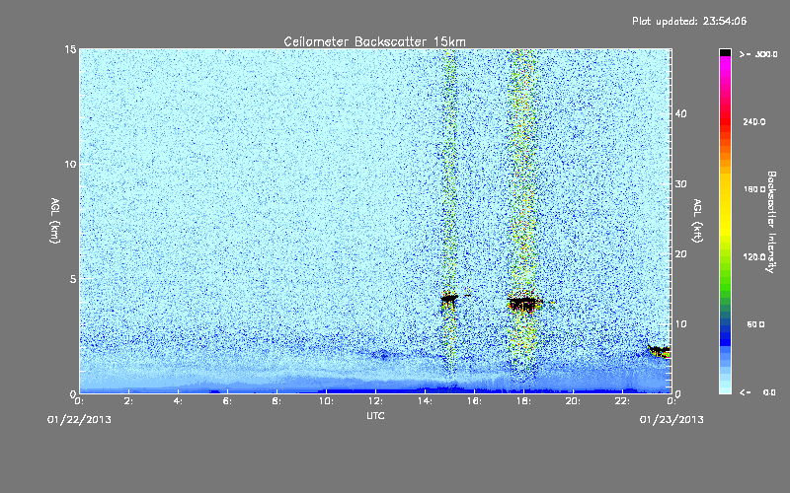Click the right "AGL (kft)" axis label

point(697,221)
